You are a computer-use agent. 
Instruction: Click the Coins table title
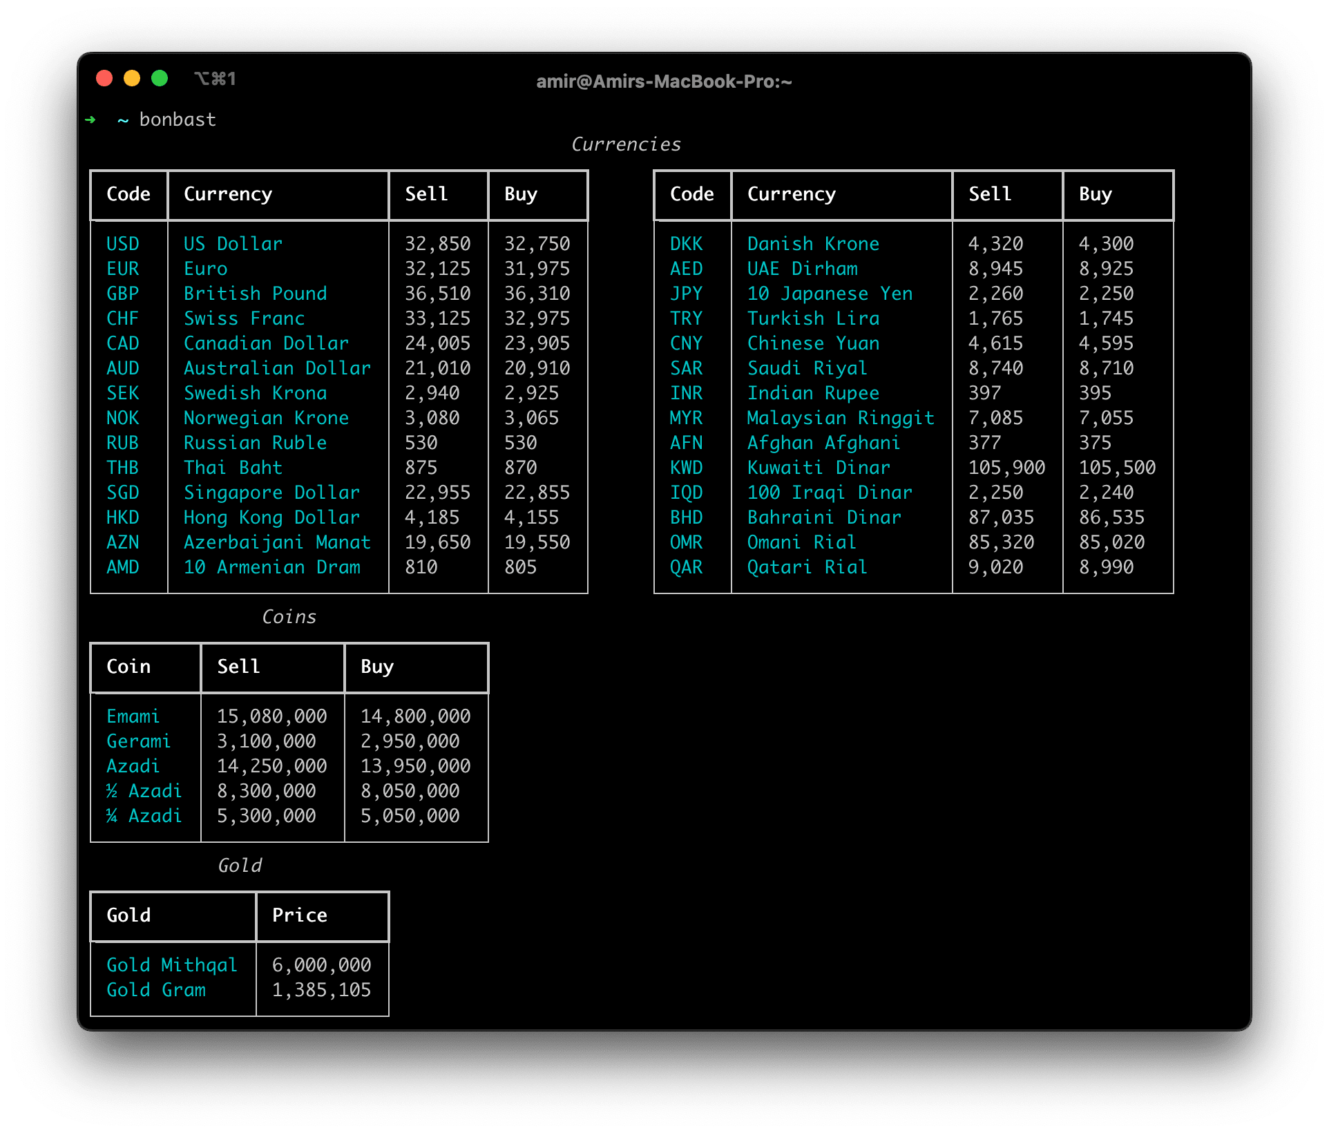pyautogui.click(x=289, y=617)
